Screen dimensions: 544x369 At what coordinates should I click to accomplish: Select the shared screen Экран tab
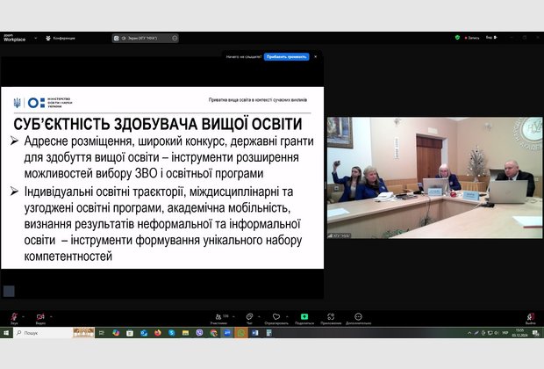point(145,38)
